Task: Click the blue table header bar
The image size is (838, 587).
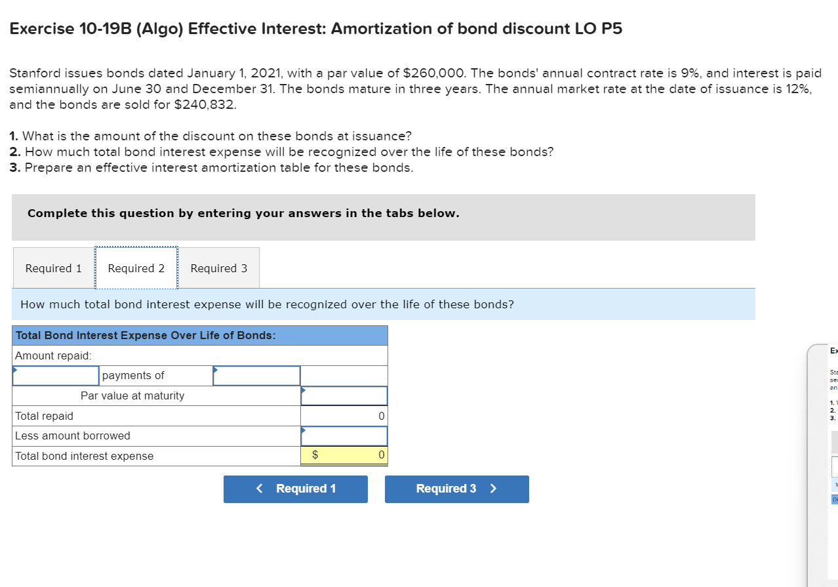Action: click(x=200, y=335)
